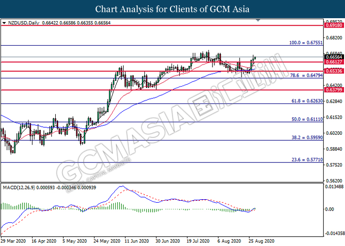Click the 0.58840 price scale value

point(334,149)
